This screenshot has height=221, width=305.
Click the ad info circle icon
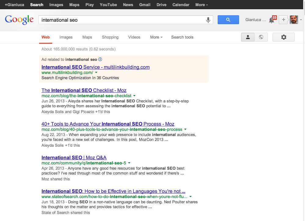(x=100, y=59)
